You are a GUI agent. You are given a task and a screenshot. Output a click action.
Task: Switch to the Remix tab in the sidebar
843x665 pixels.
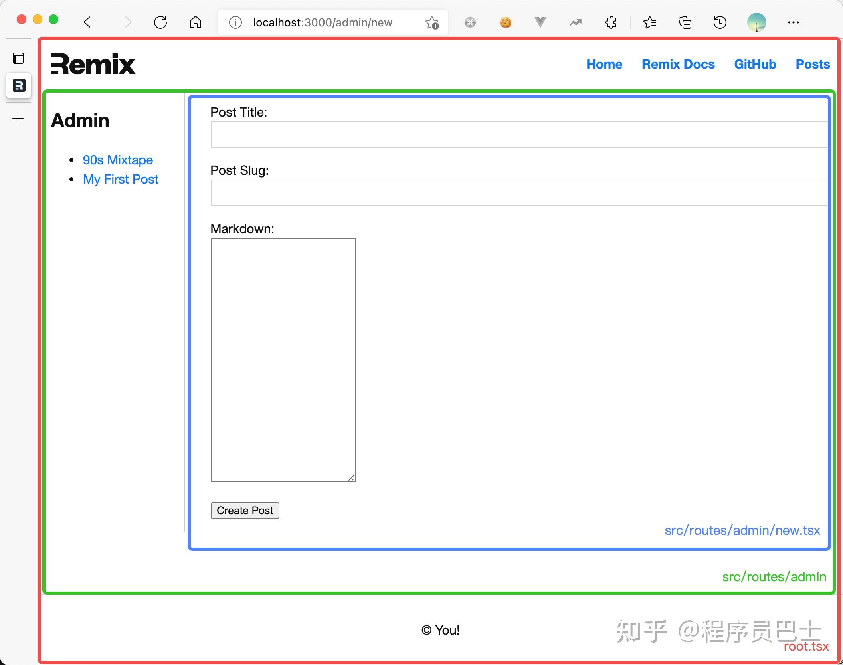click(18, 85)
